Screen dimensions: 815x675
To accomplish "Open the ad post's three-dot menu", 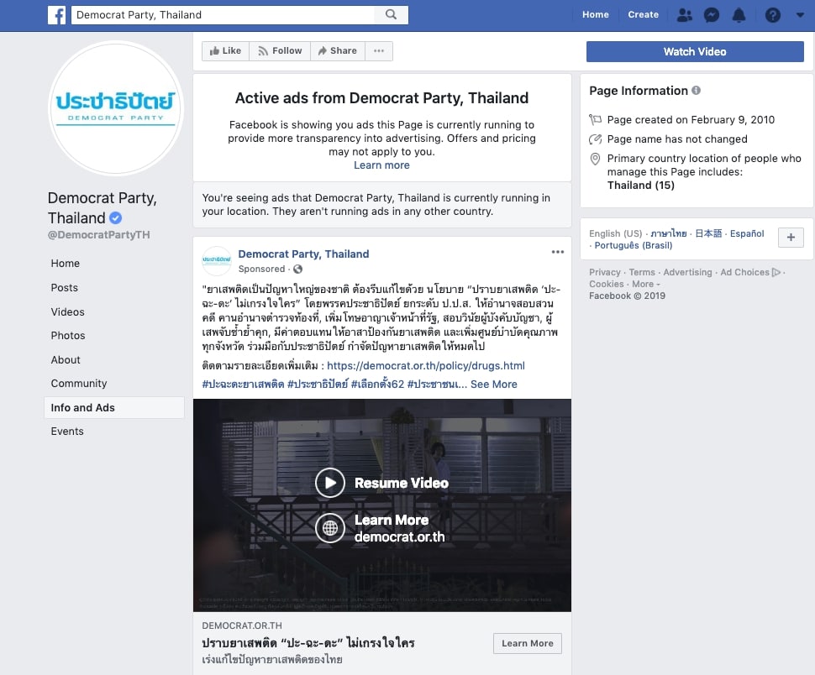I will tap(558, 252).
